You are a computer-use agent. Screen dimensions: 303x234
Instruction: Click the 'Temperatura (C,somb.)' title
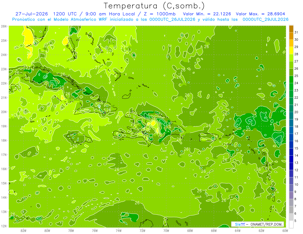(x=154, y=6)
